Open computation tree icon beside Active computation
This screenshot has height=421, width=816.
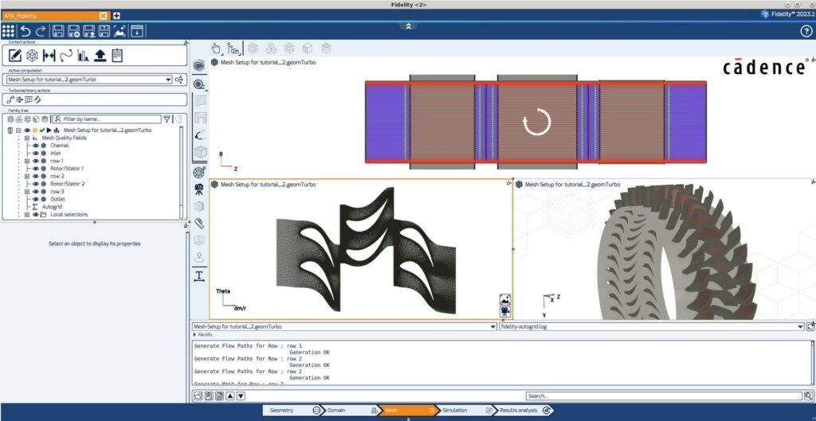pos(179,80)
